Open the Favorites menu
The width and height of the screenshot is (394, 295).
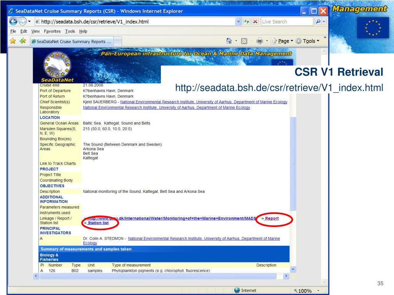click(52, 31)
